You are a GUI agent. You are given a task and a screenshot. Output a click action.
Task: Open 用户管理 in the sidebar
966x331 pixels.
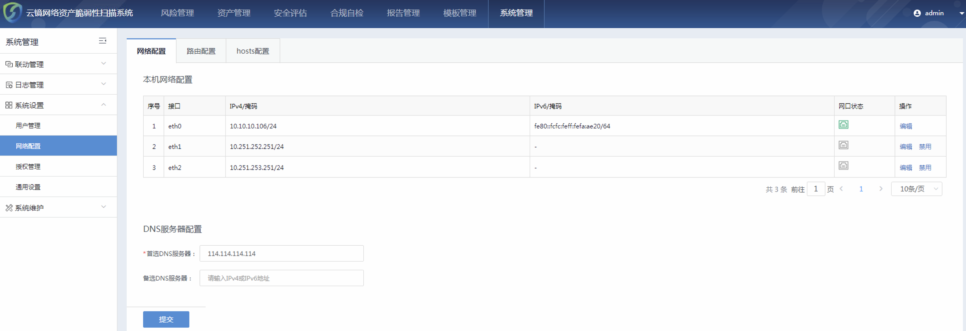coord(59,126)
